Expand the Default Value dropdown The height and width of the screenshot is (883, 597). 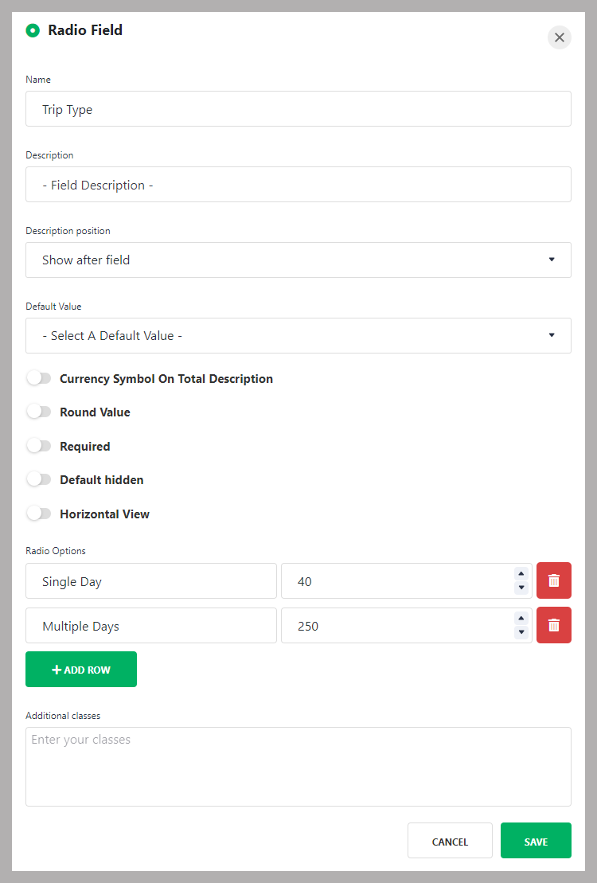click(298, 336)
